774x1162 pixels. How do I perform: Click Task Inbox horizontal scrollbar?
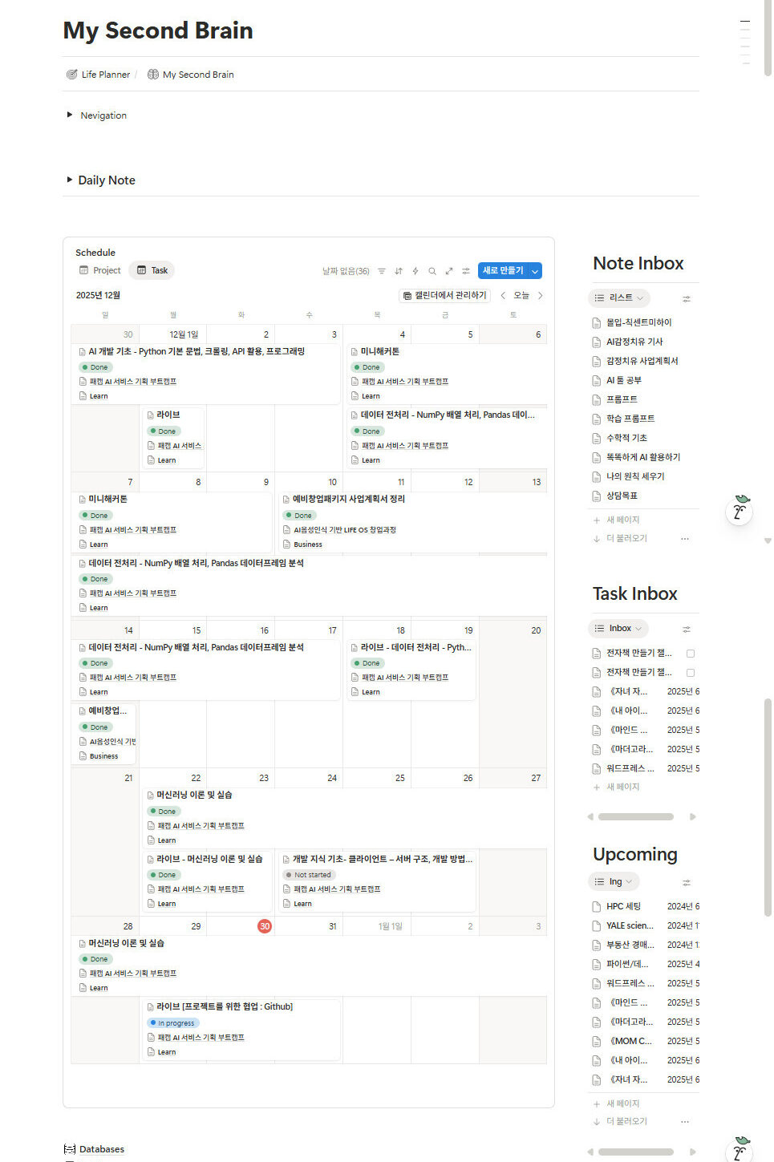[635, 817]
